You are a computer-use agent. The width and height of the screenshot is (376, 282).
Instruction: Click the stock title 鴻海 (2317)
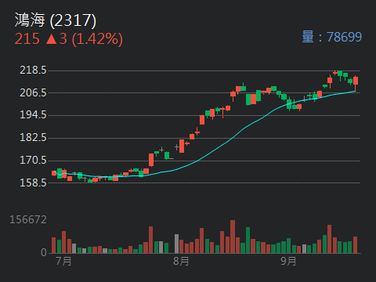pyautogui.click(x=56, y=20)
